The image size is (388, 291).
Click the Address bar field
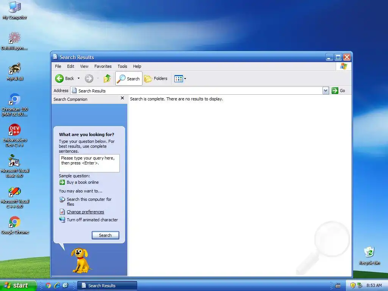pyautogui.click(x=197, y=91)
